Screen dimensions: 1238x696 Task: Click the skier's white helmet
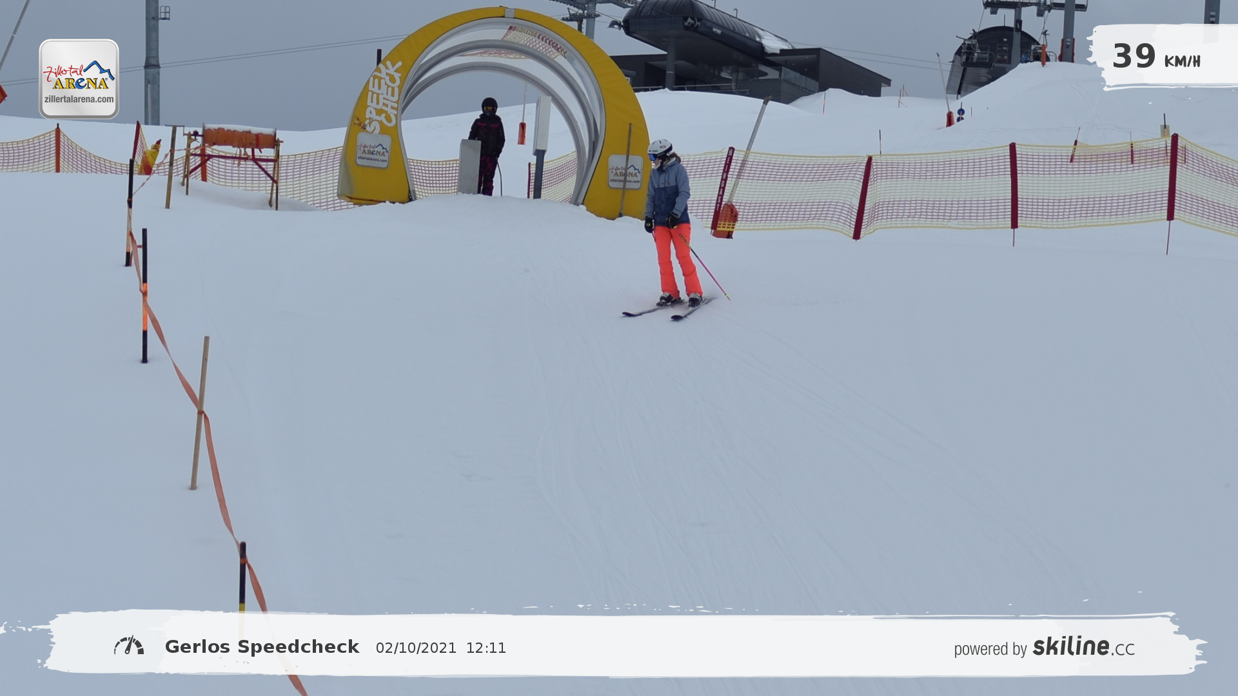tap(660, 148)
